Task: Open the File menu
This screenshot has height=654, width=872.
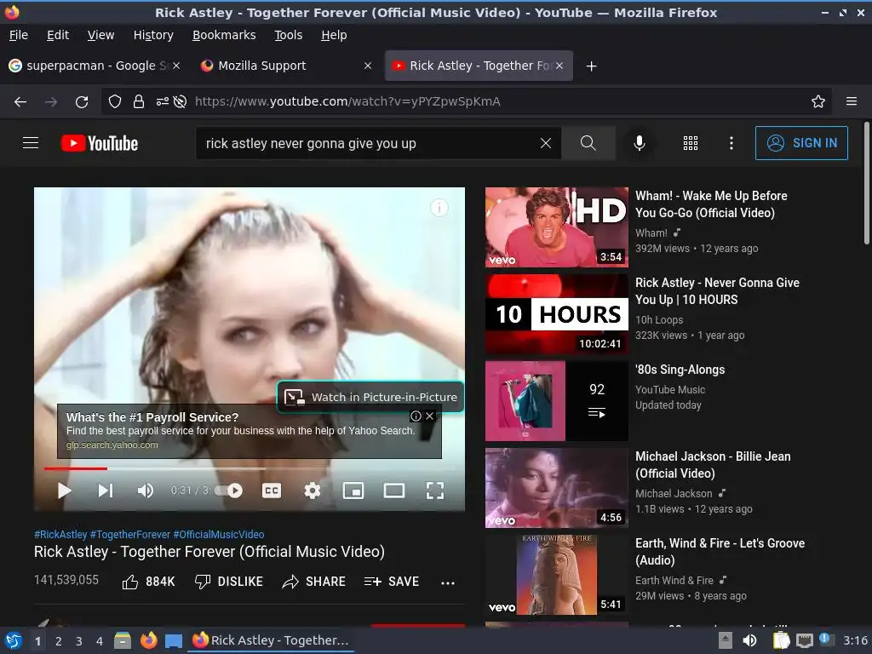Action: click(19, 35)
